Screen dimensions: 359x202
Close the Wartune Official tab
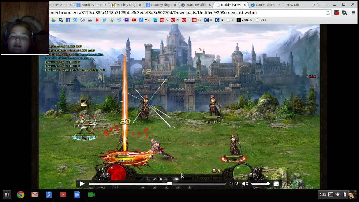point(210,5)
